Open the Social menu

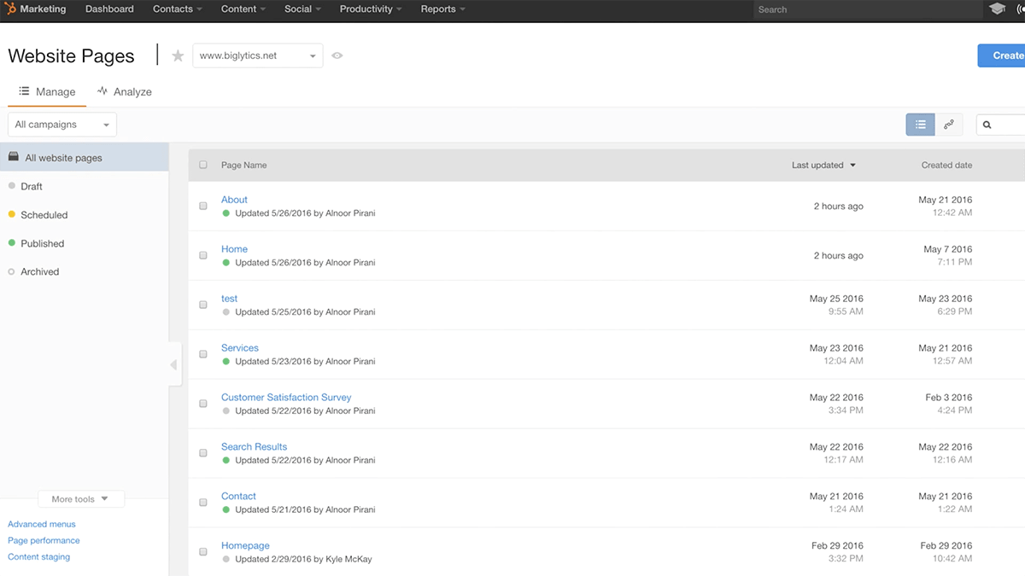point(302,9)
